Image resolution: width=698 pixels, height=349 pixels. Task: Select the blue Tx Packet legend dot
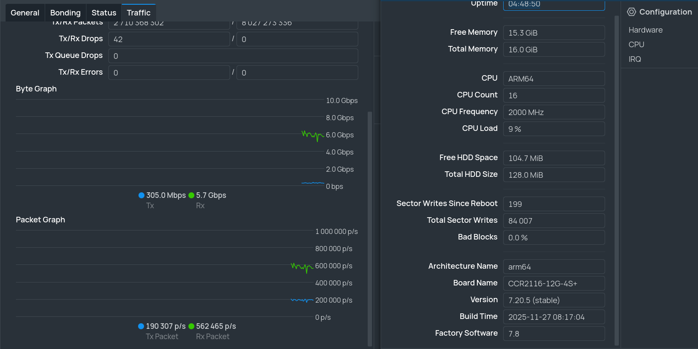pyautogui.click(x=141, y=326)
